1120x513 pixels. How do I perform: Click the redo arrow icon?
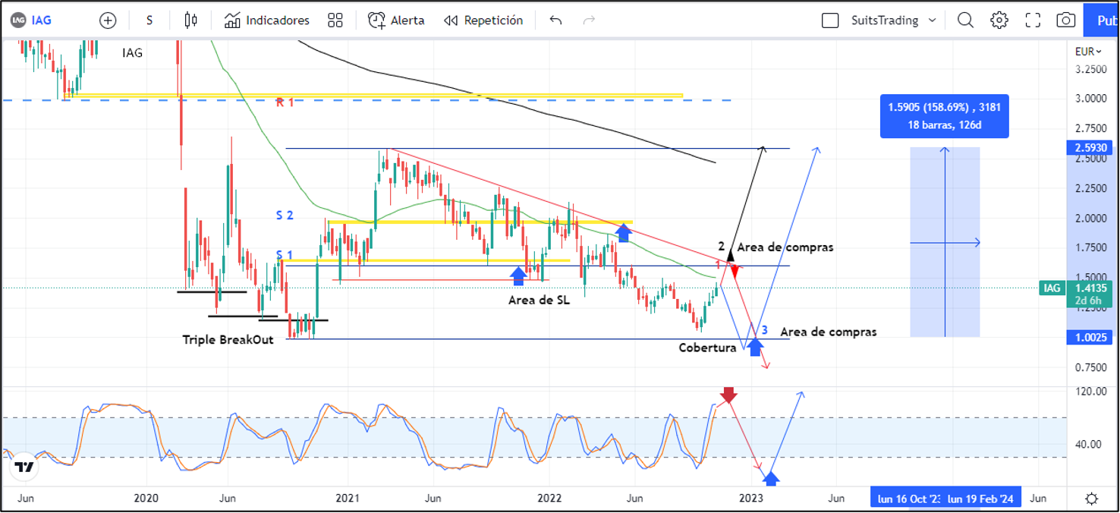tap(589, 20)
